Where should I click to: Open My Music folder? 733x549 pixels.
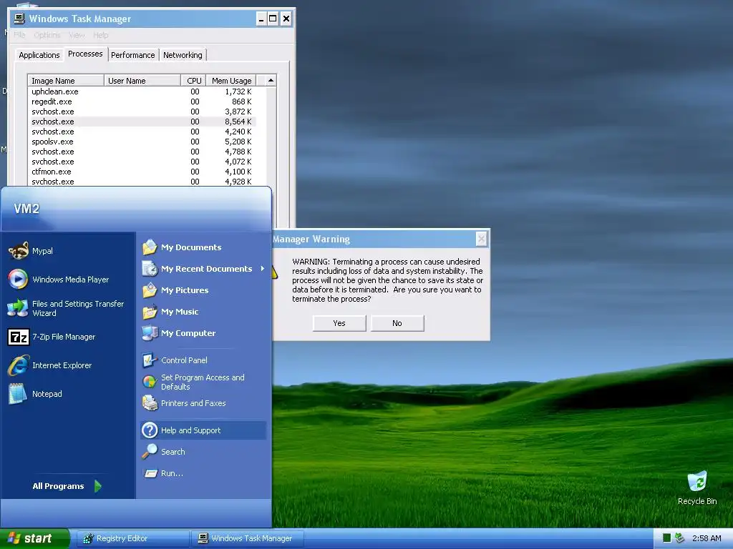pos(170,312)
